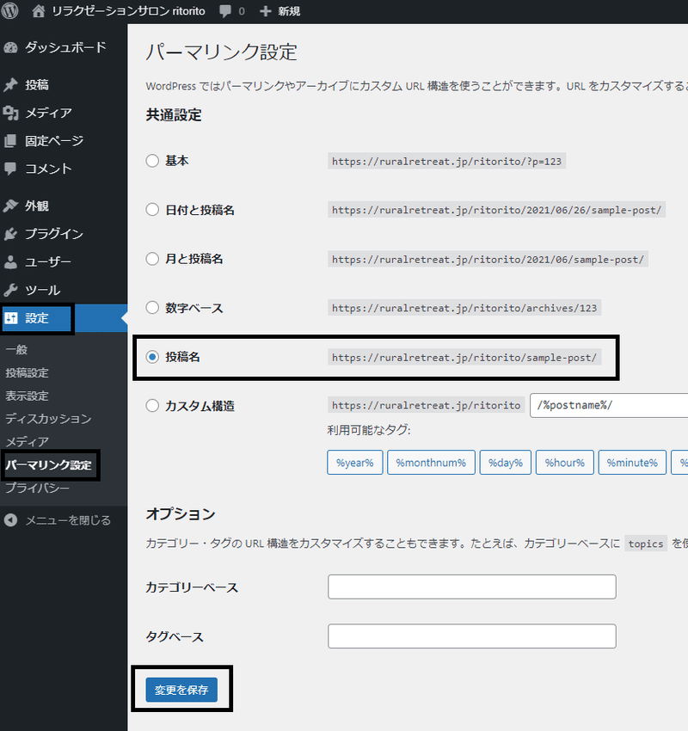Screen dimensions: 688x731
Task: Insert the %day% tag
Action: pos(506,463)
